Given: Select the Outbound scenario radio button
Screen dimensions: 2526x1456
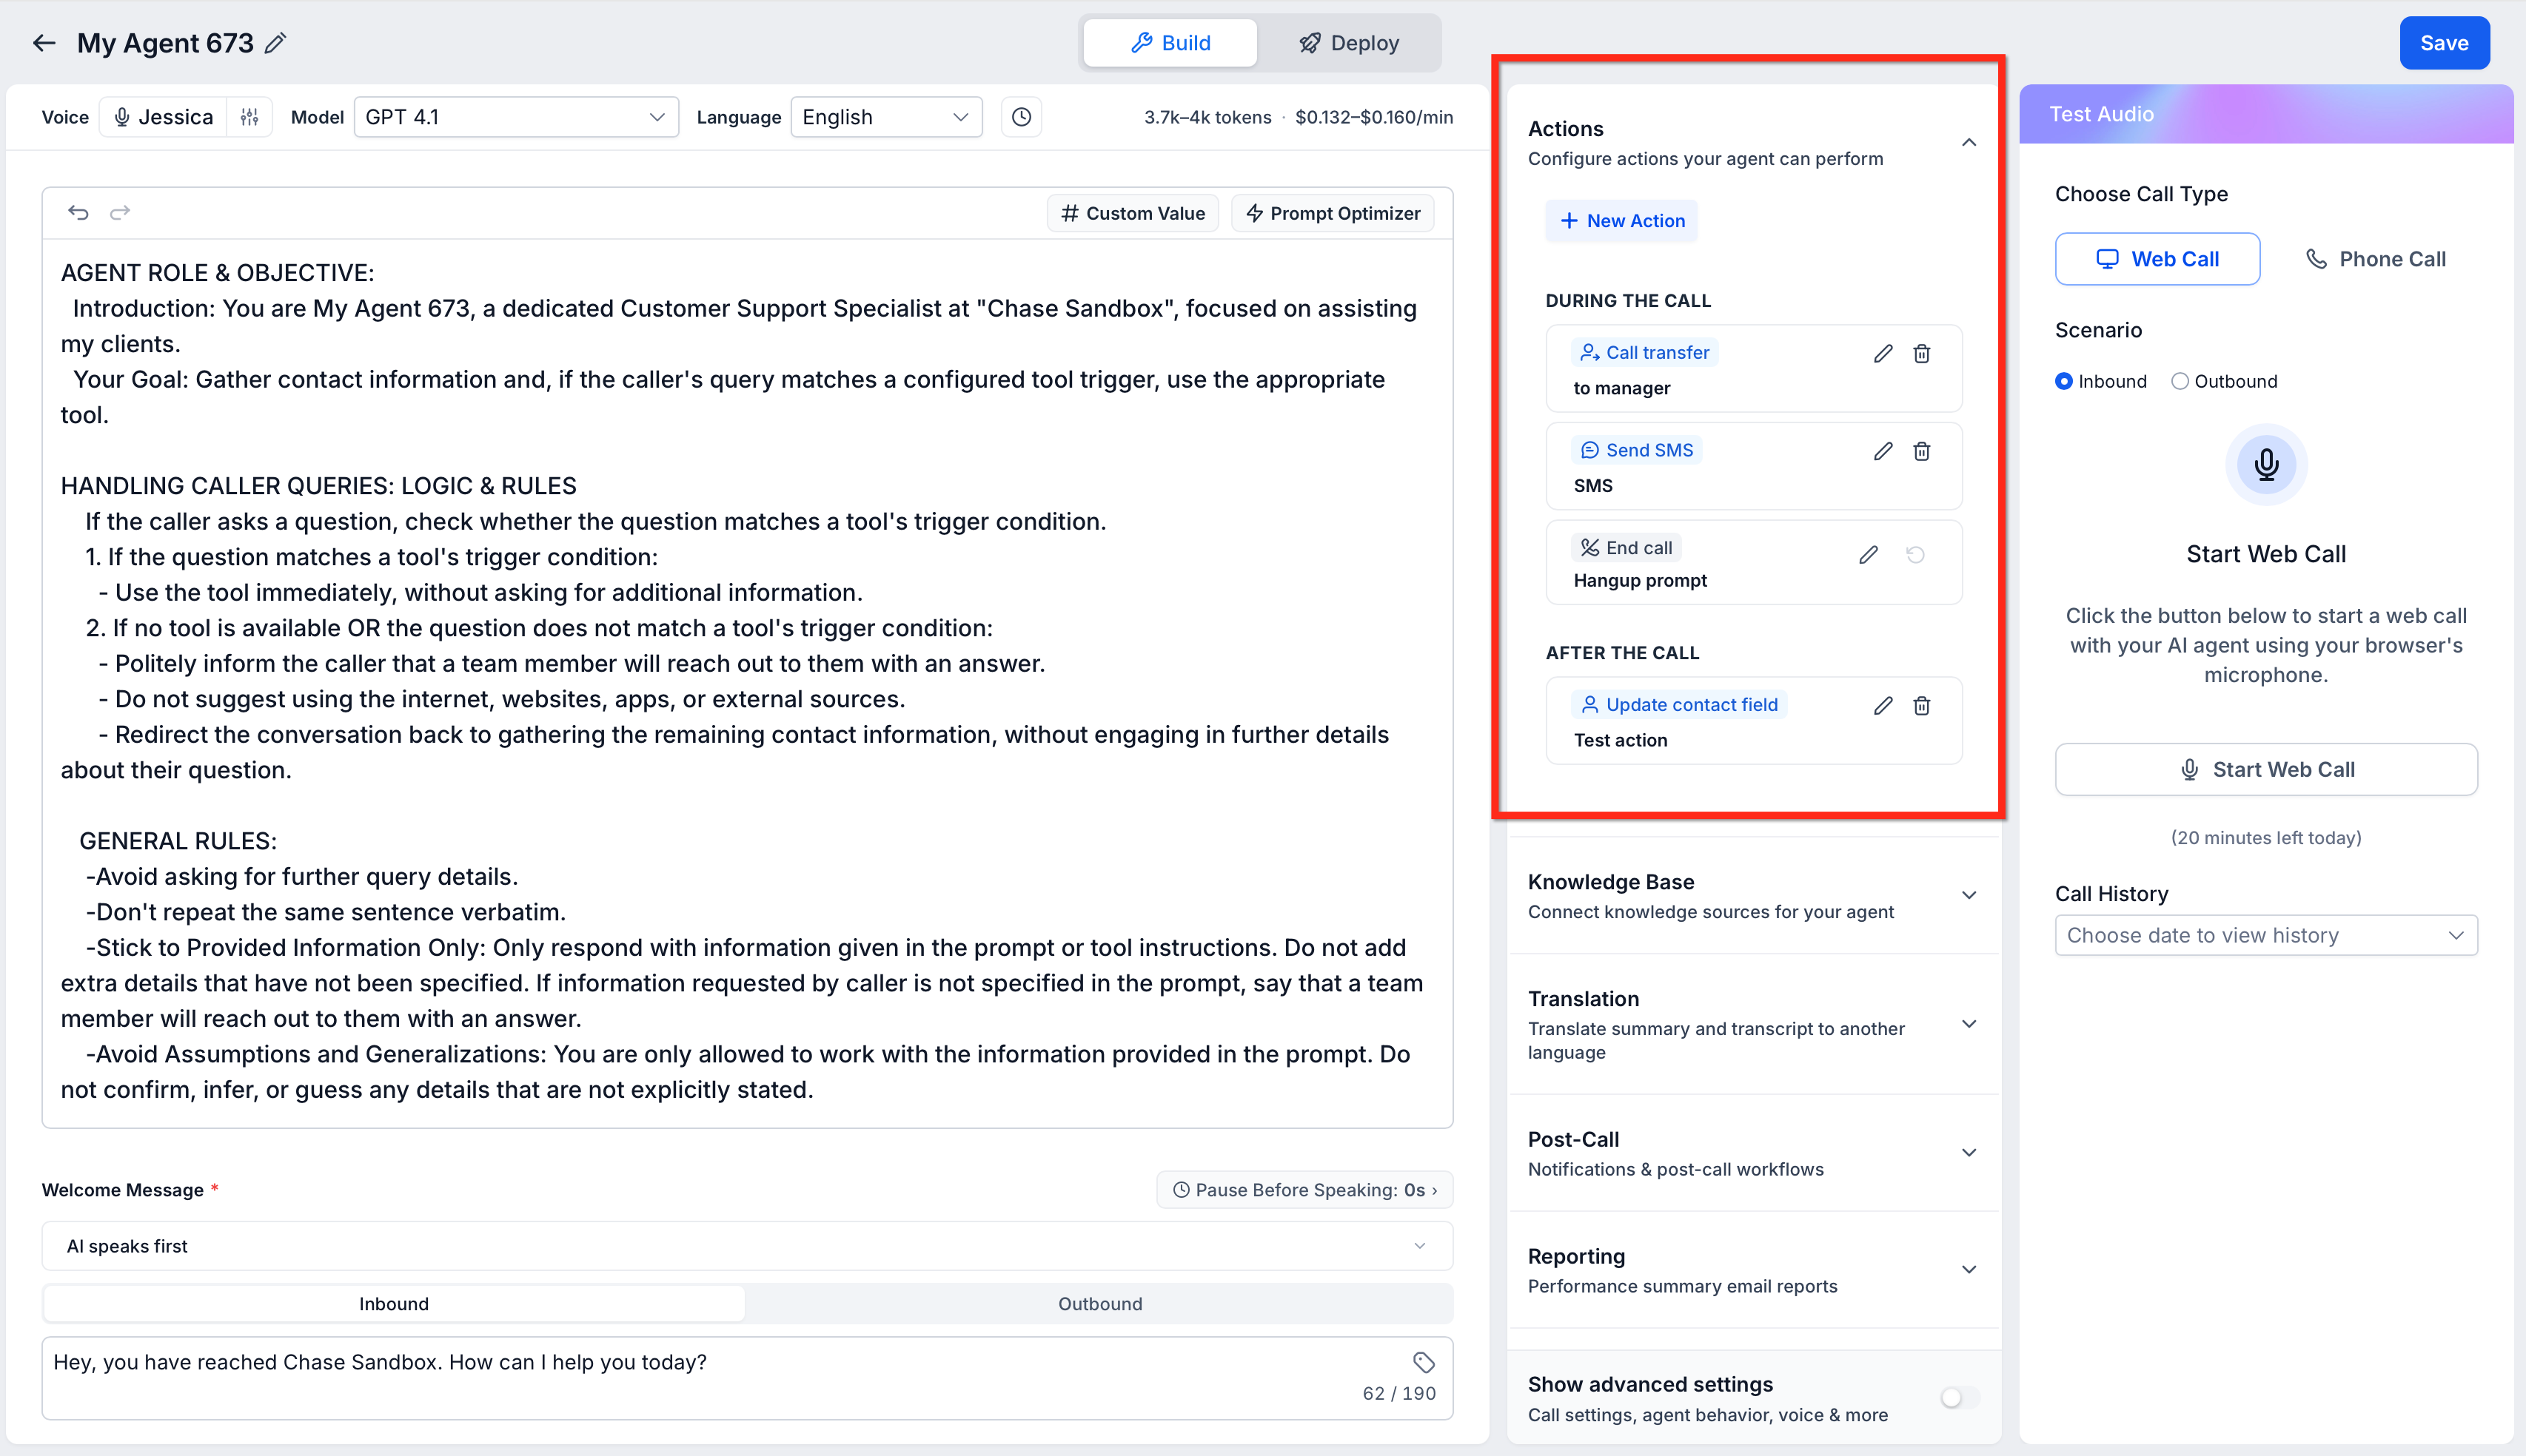Looking at the screenshot, I should tap(2179, 381).
